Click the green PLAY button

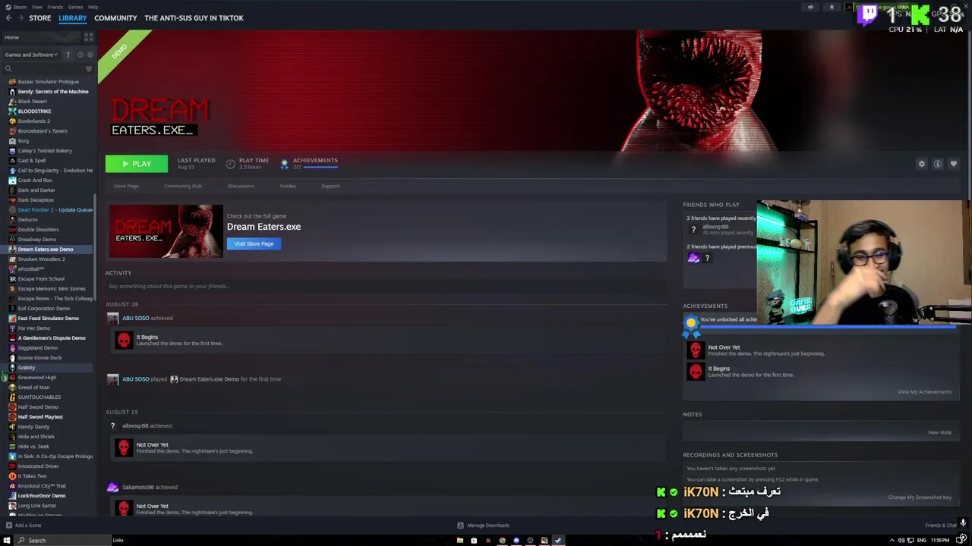click(x=137, y=164)
